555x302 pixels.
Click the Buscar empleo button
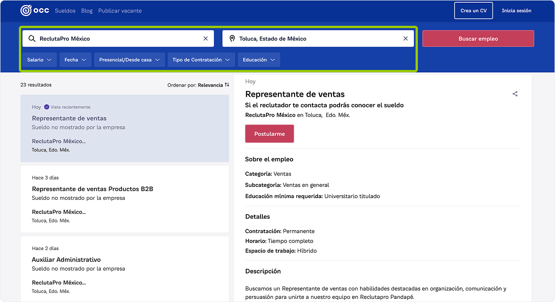click(478, 38)
